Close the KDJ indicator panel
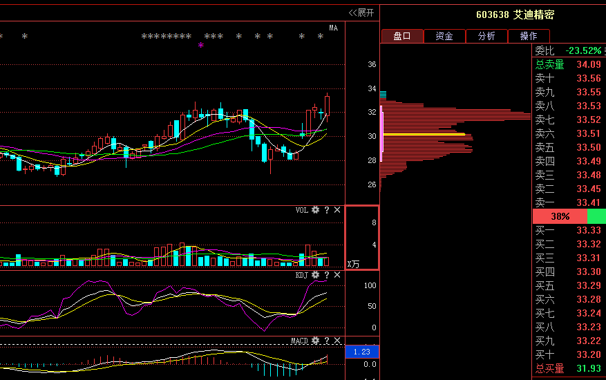606x380 pixels. point(337,276)
